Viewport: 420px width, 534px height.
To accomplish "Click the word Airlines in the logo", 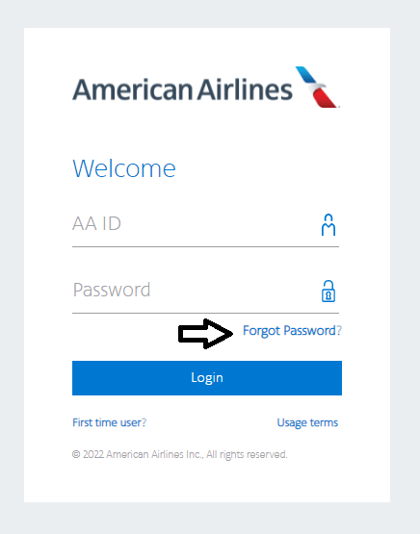I will (245, 89).
